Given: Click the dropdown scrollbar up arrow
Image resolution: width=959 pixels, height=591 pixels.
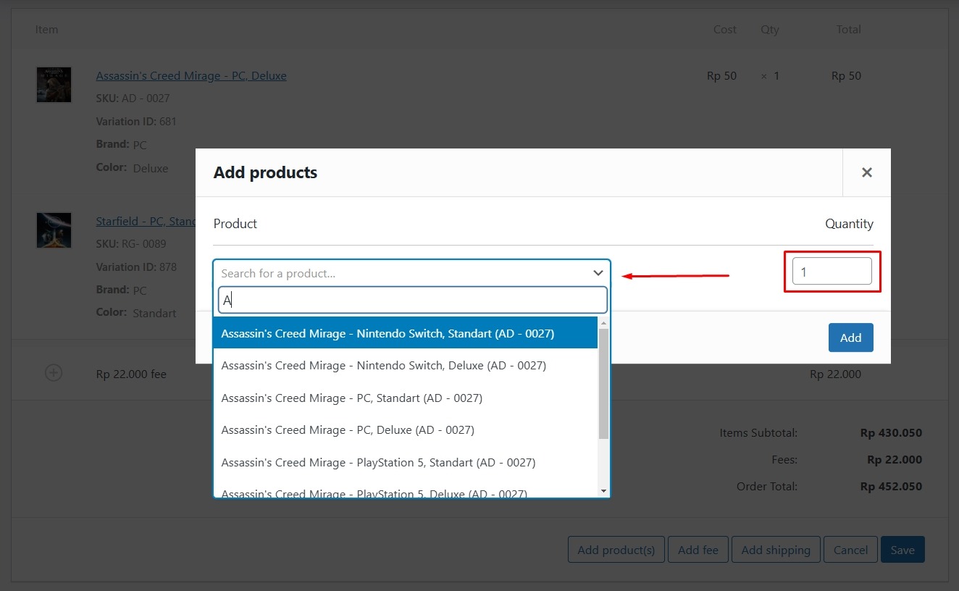Looking at the screenshot, I should click(x=604, y=322).
